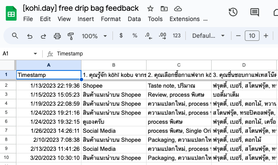278x165 pixels.
Task: Star this spreadsheet
Action: (x=150, y=9)
